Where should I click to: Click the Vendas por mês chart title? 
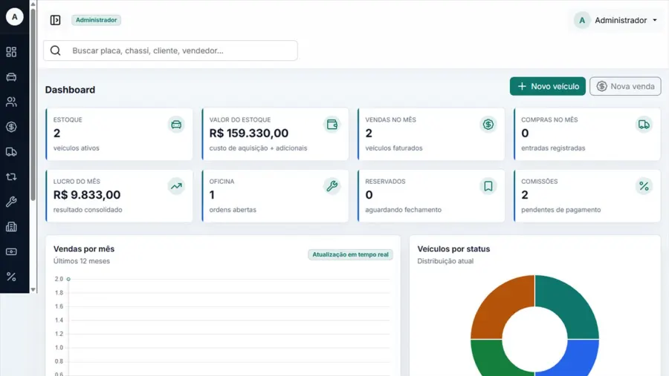pyautogui.click(x=83, y=249)
